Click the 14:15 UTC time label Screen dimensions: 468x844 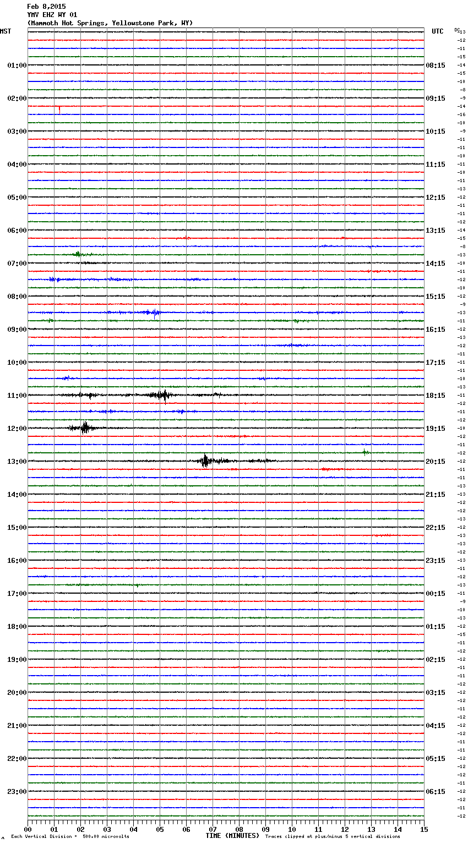(436, 264)
